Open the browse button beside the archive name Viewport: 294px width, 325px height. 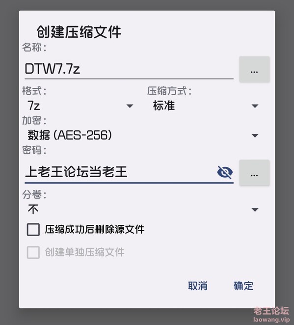click(254, 69)
